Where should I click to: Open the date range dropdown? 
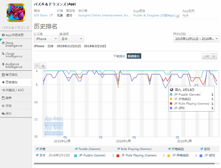coord(196,39)
